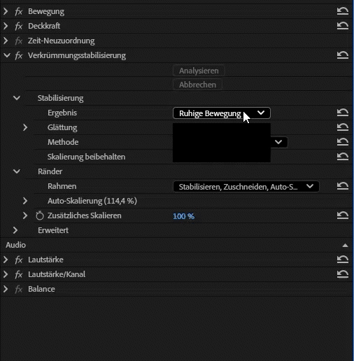Toggle the fx icon for Lautstärke/Kanal
This screenshot has height=361, width=354.
click(19, 274)
